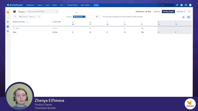The width and height of the screenshot is (198, 111).
Task: Open the circle settings sidebar icon
Action: coord(8,31)
